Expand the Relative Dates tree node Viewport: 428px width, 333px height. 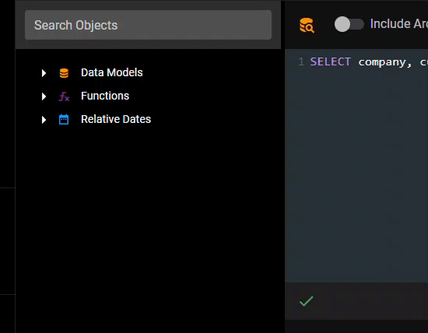44,120
